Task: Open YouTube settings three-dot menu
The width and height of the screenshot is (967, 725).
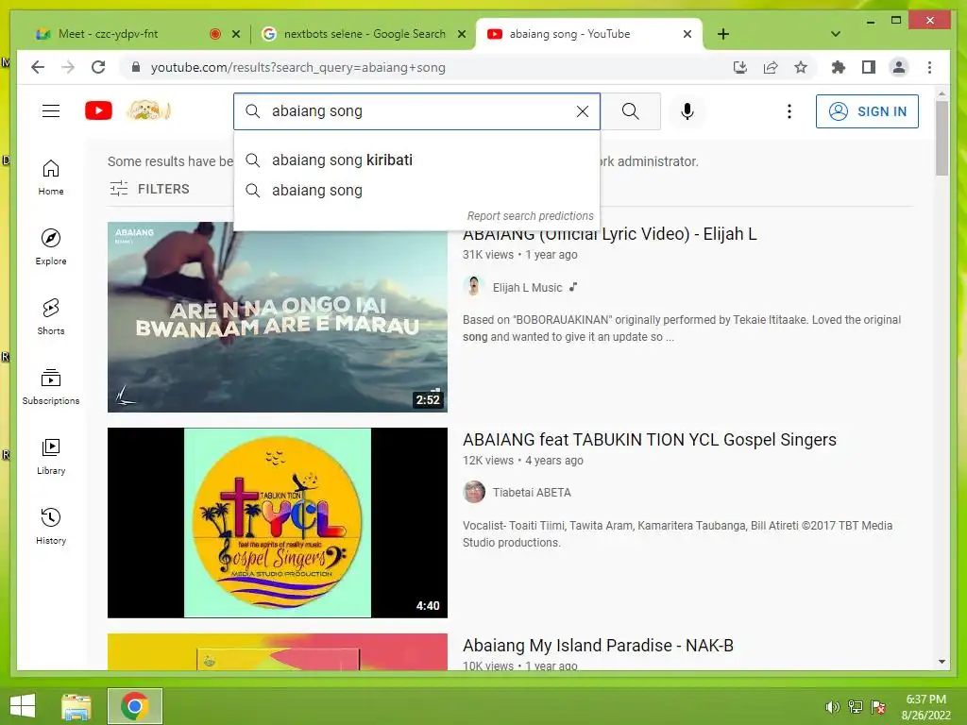Action: (x=789, y=111)
